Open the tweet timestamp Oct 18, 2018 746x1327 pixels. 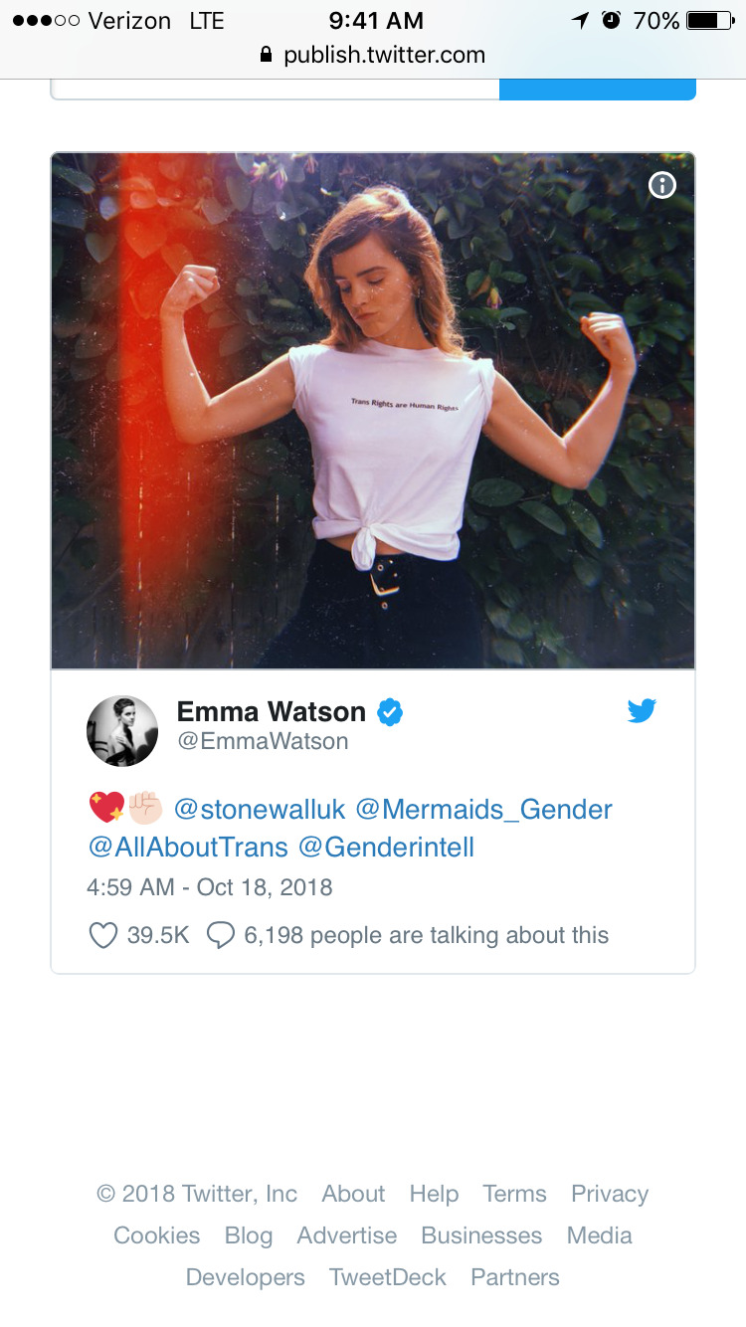210,886
